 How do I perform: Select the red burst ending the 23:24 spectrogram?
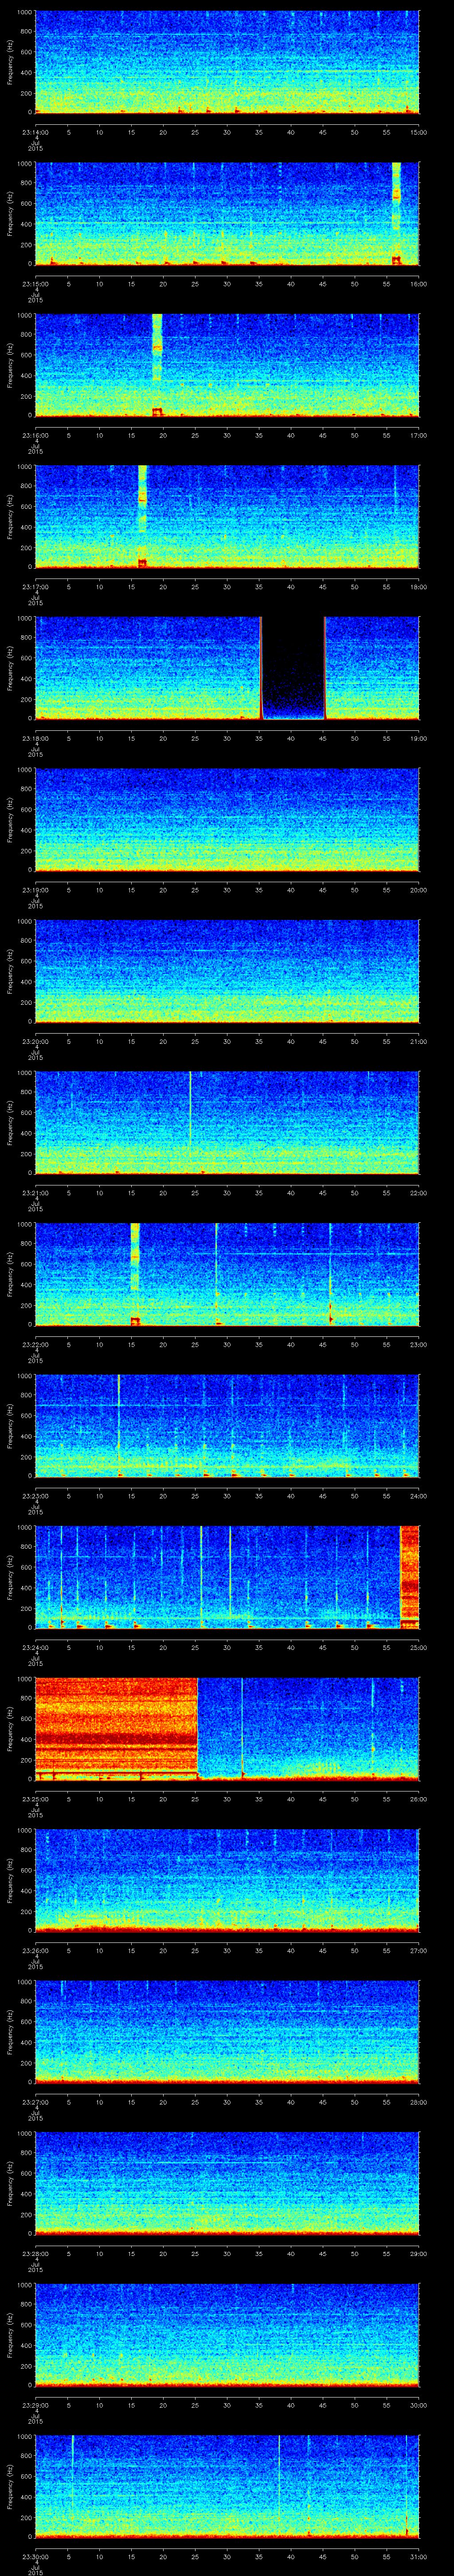click(409, 1576)
